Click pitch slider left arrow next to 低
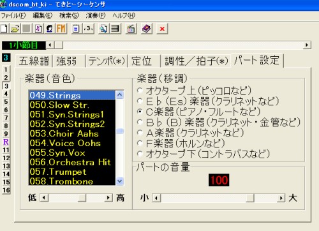The height and width of the screenshot is (231, 319). [44, 198]
